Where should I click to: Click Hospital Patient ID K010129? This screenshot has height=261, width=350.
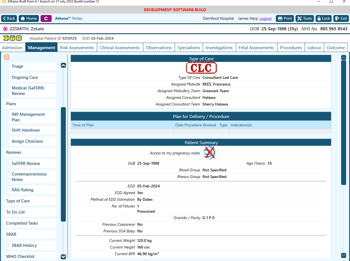click(x=53, y=38)
